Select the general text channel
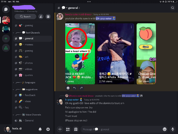Screen dimensions: 178x134 [x=33, y=39]
